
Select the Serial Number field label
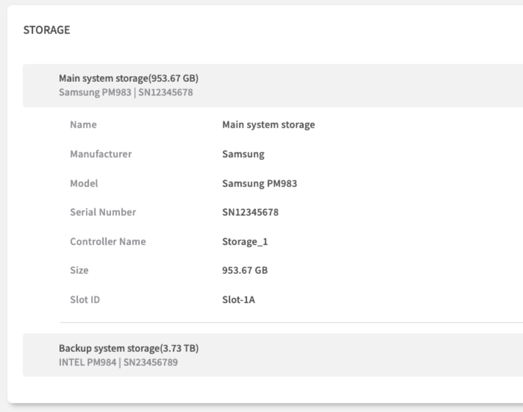coord(103,212)
